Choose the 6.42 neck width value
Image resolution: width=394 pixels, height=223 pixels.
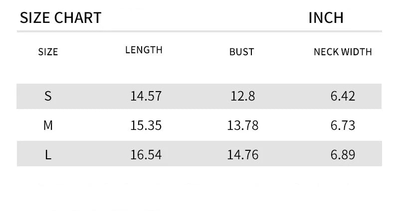(343, 96)
